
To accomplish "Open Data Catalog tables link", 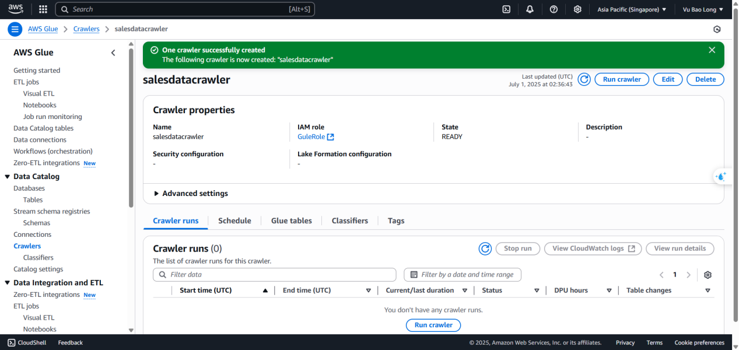I will point(44,128).
